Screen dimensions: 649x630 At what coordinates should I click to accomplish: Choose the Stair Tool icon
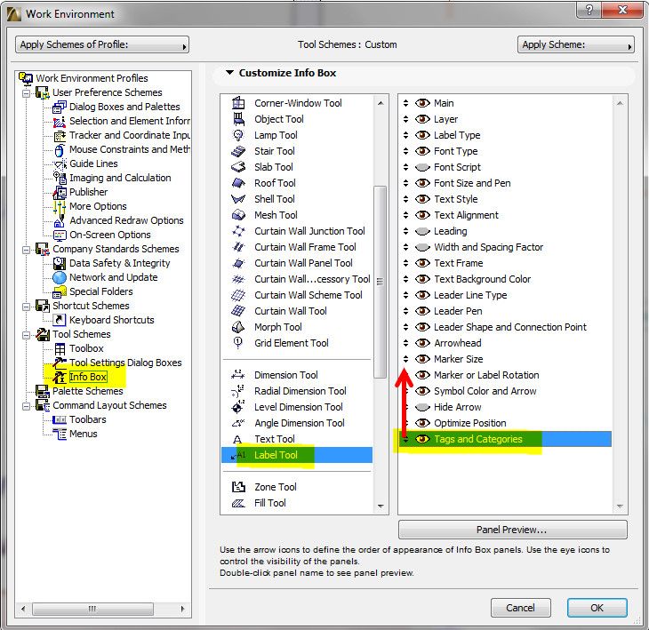(x=238, y=151)
